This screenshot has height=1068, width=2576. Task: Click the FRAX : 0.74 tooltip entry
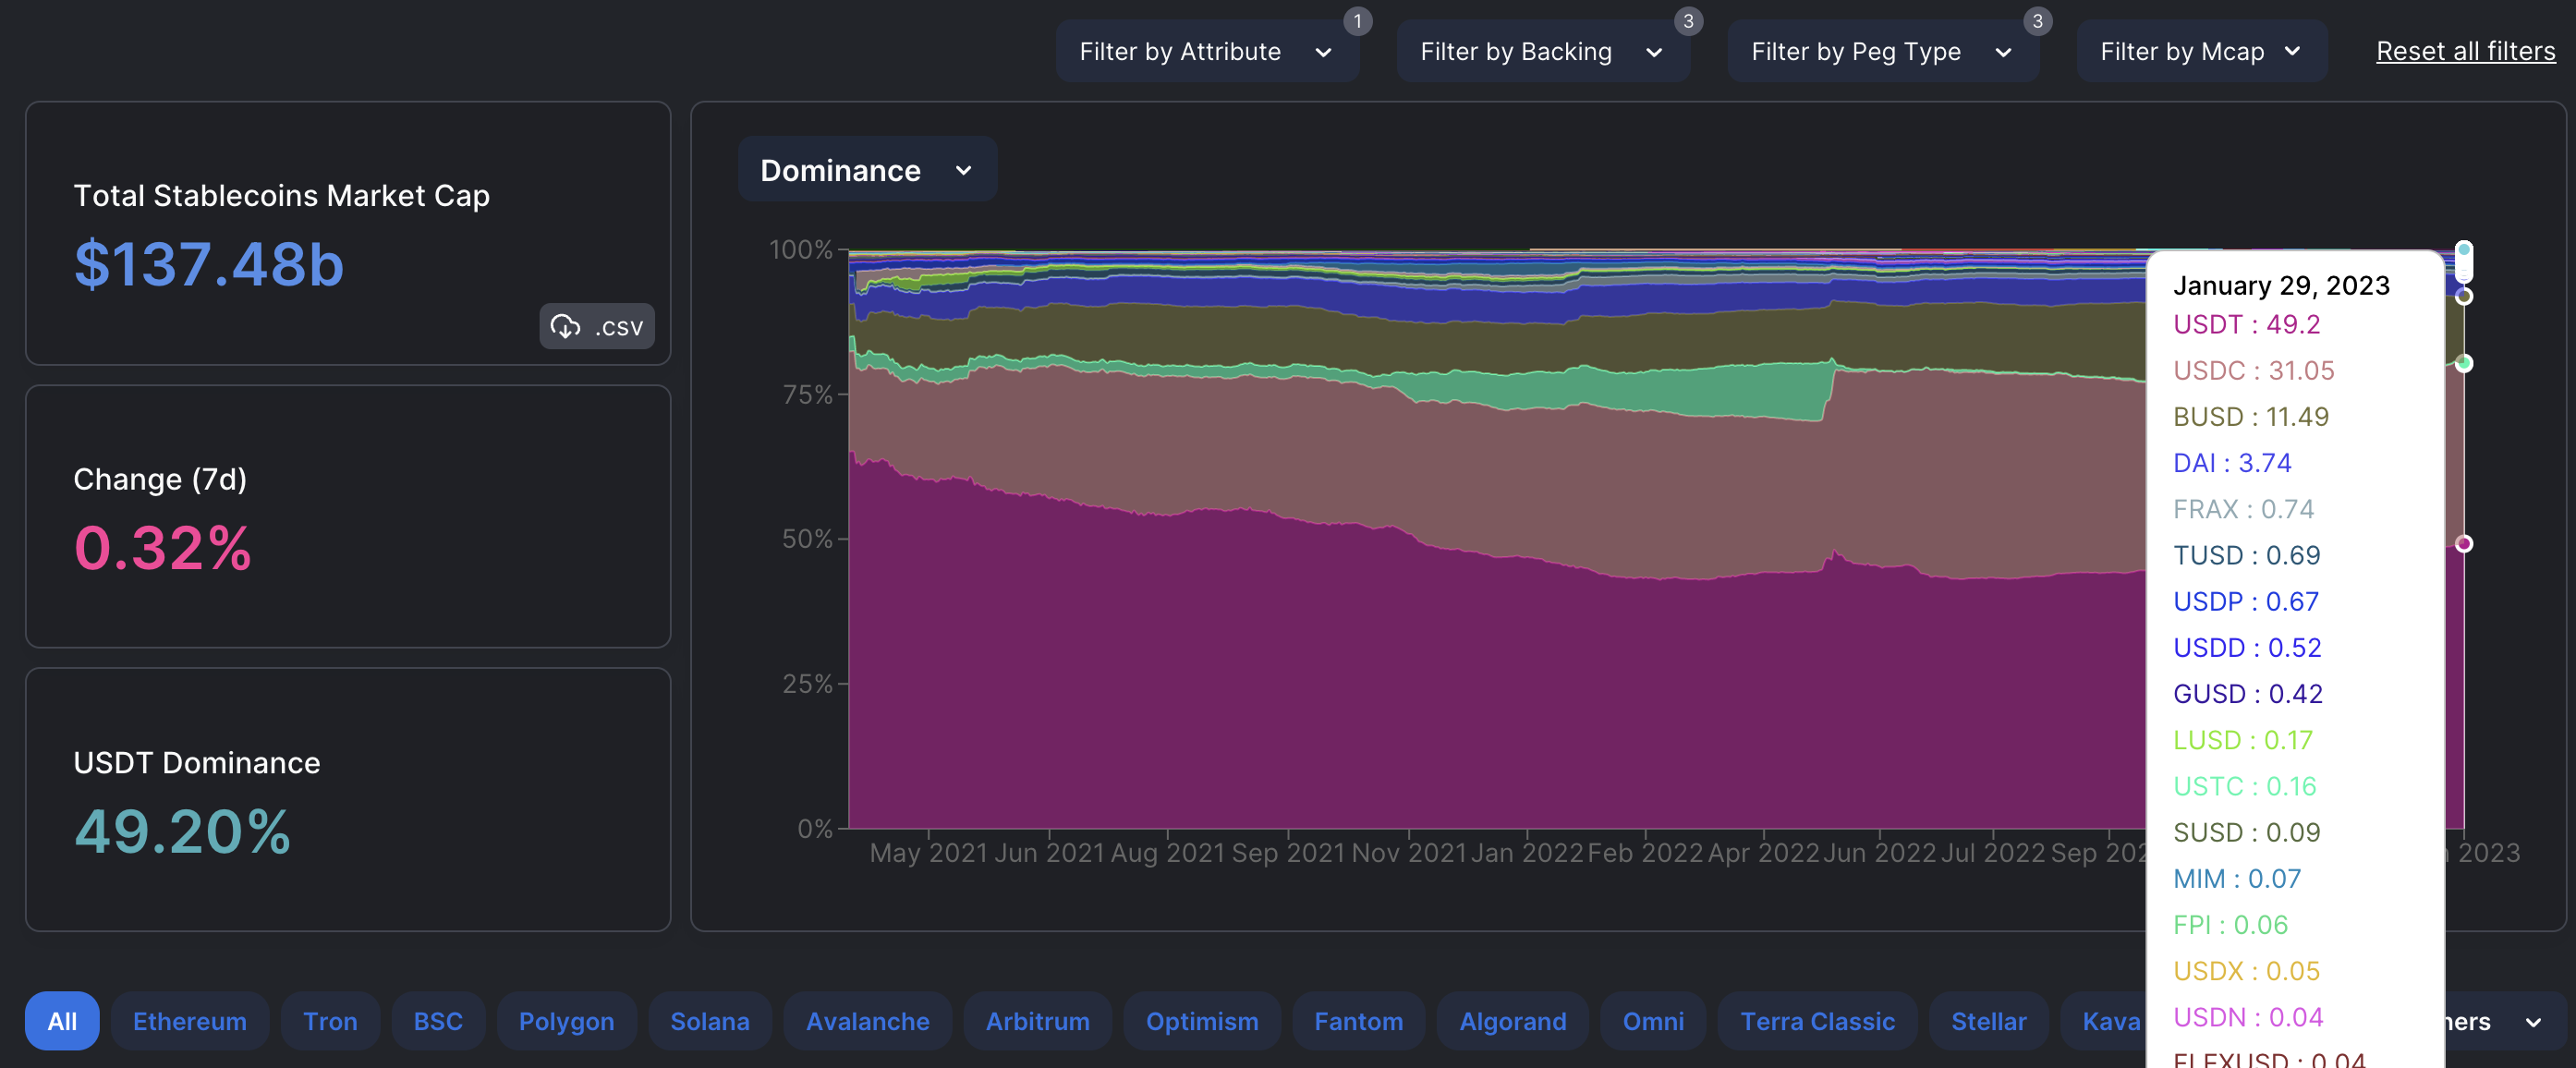[2243, 509]
